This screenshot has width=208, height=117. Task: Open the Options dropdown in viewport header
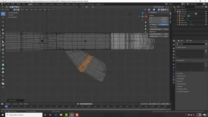click(x=168, y=7)
